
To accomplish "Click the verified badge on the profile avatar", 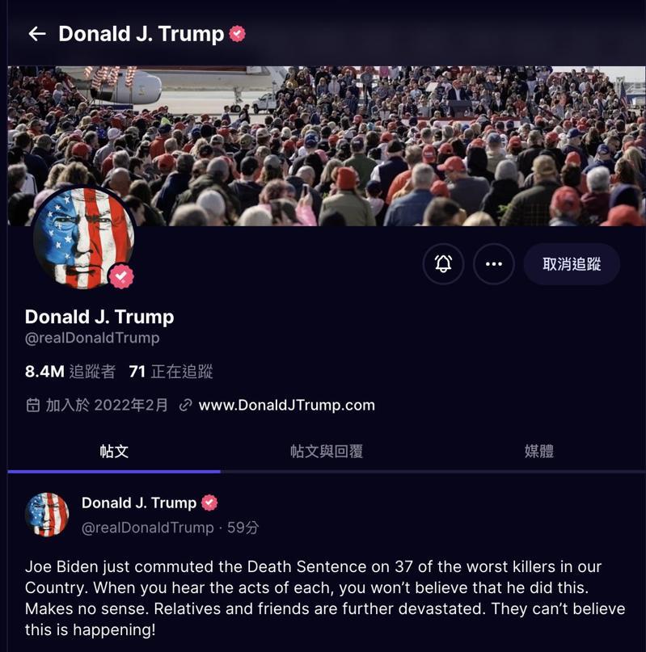I will 121,276.
